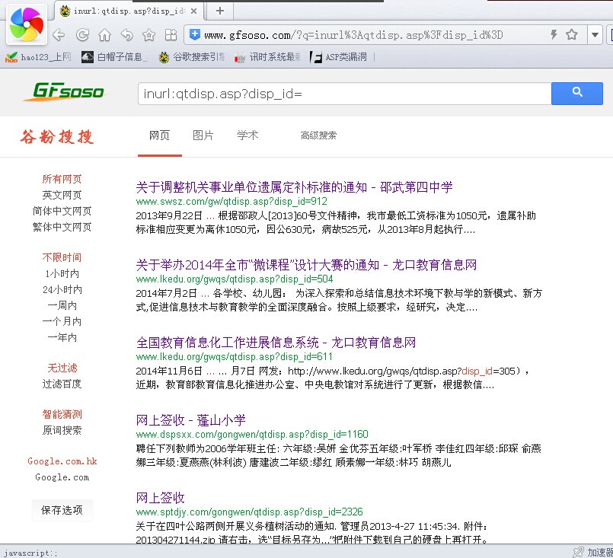613x558 pixels.
Task: Open the hao123_上网 bookmark
Action: pyautogui.click(x=38, y=57)
